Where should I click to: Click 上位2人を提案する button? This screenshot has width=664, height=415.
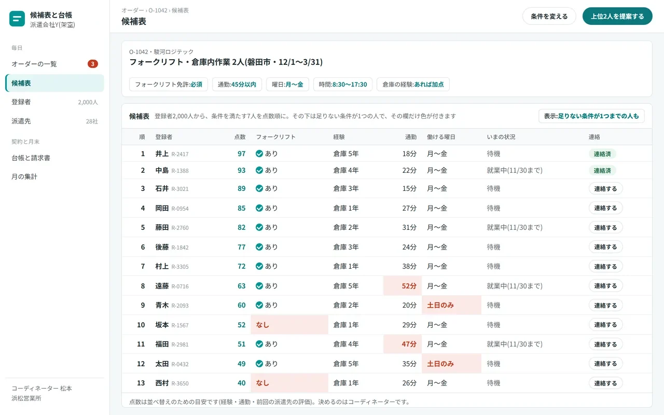coord(617,16)
